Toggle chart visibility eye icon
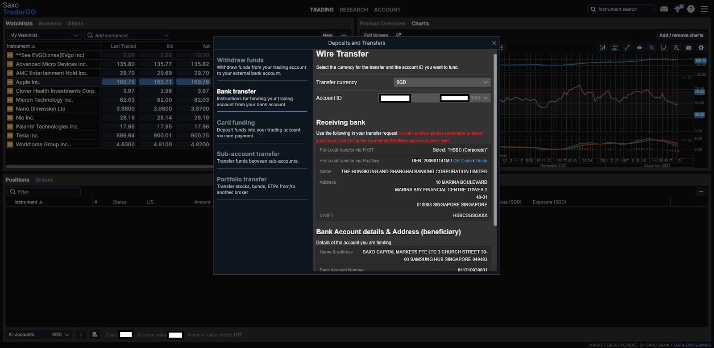 [x=639, y=48]
